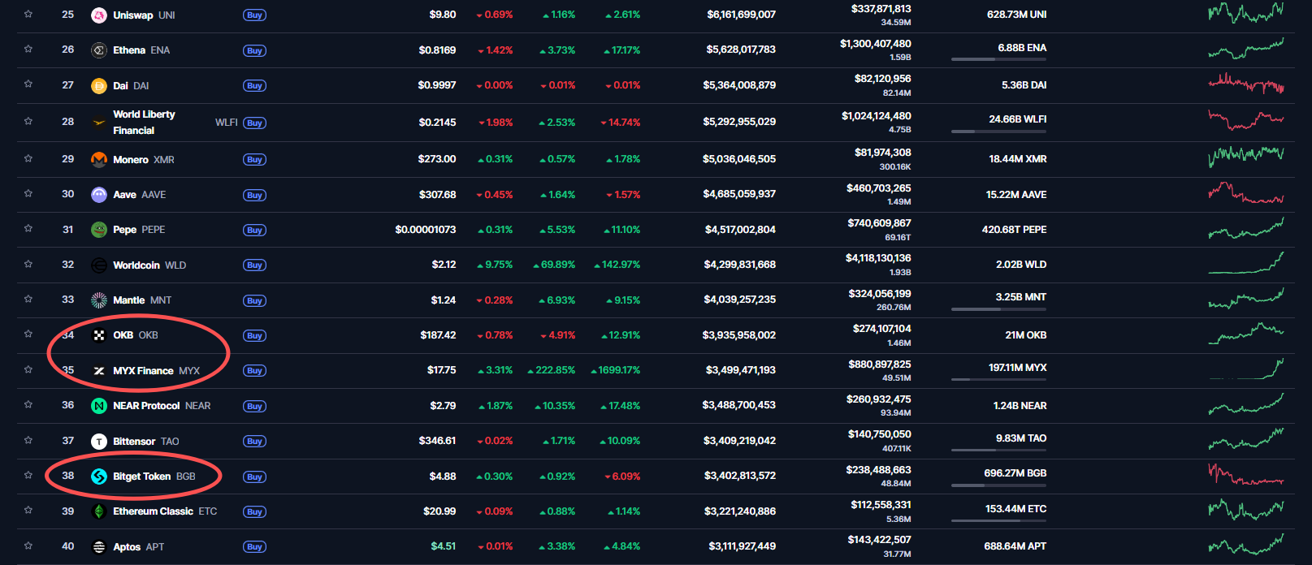Click the Bitget Token market cap value
Screen dimensions: 1312x565
(739, 476)
